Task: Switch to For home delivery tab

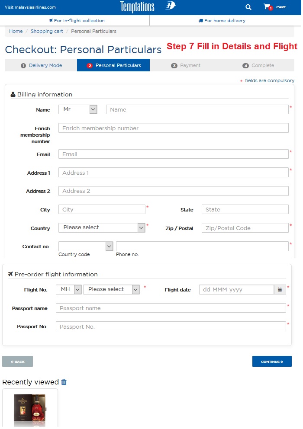Action: (x=222, y=20)
